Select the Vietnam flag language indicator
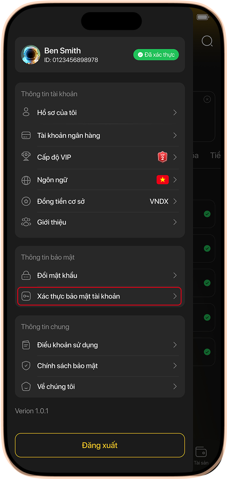227x479 pixels. coord(163,180)
